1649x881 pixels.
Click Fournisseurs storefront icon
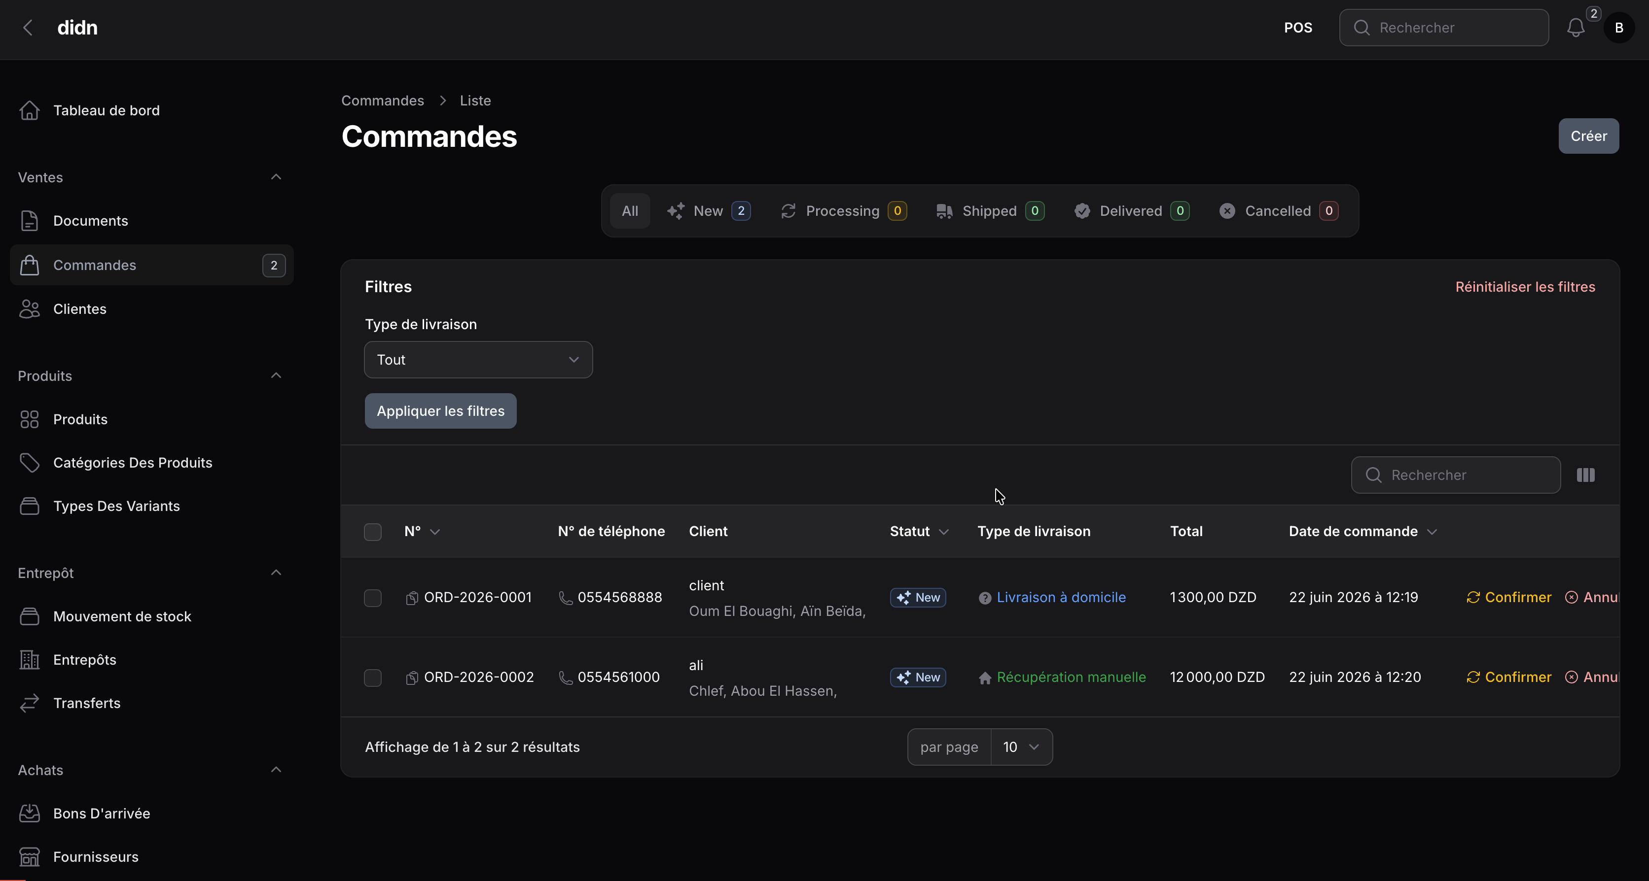[x=30, y=857]
